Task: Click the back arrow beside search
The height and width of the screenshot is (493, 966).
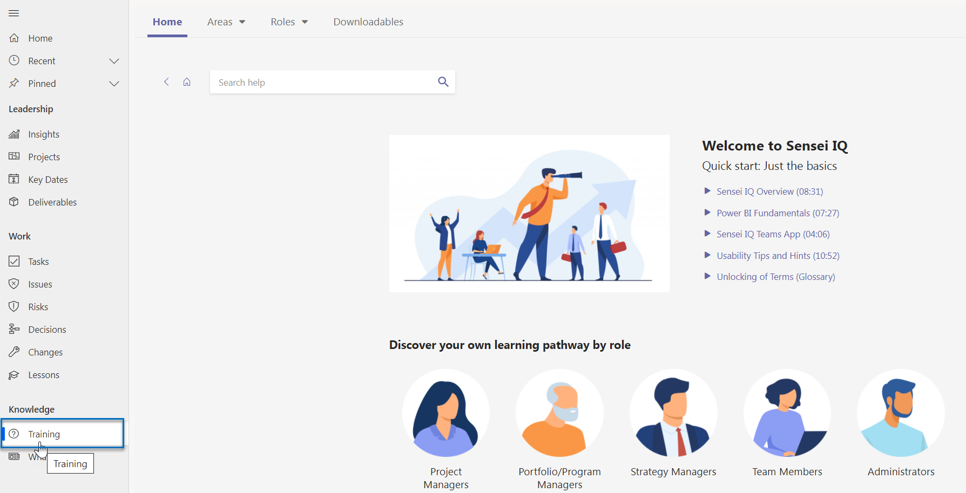Action: pyautogui.click(x=166, y=82)
